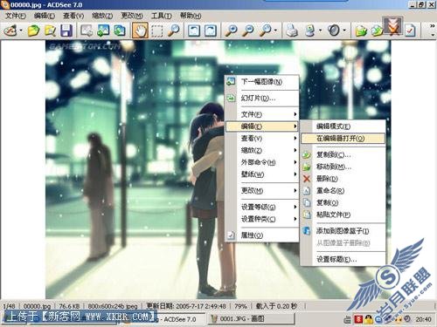Open the dropdown arrow beside the browser icon
The image size is (437, 327).
tap(21, 31)
